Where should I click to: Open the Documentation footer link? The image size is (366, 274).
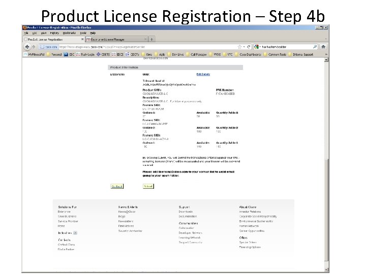pyautogui.click(x=188, y=217)
